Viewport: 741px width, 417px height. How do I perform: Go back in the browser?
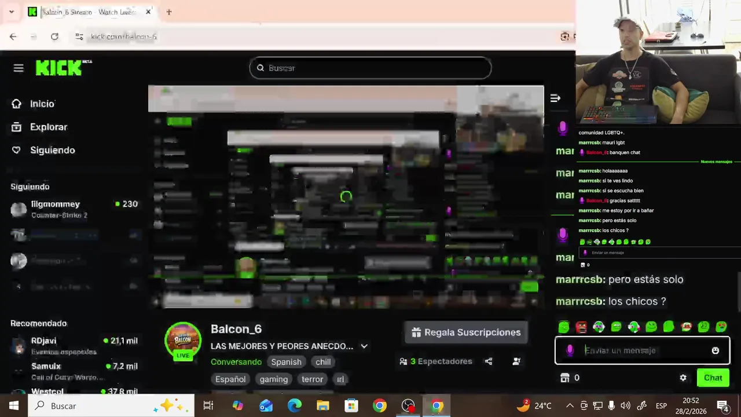(13, 36)
